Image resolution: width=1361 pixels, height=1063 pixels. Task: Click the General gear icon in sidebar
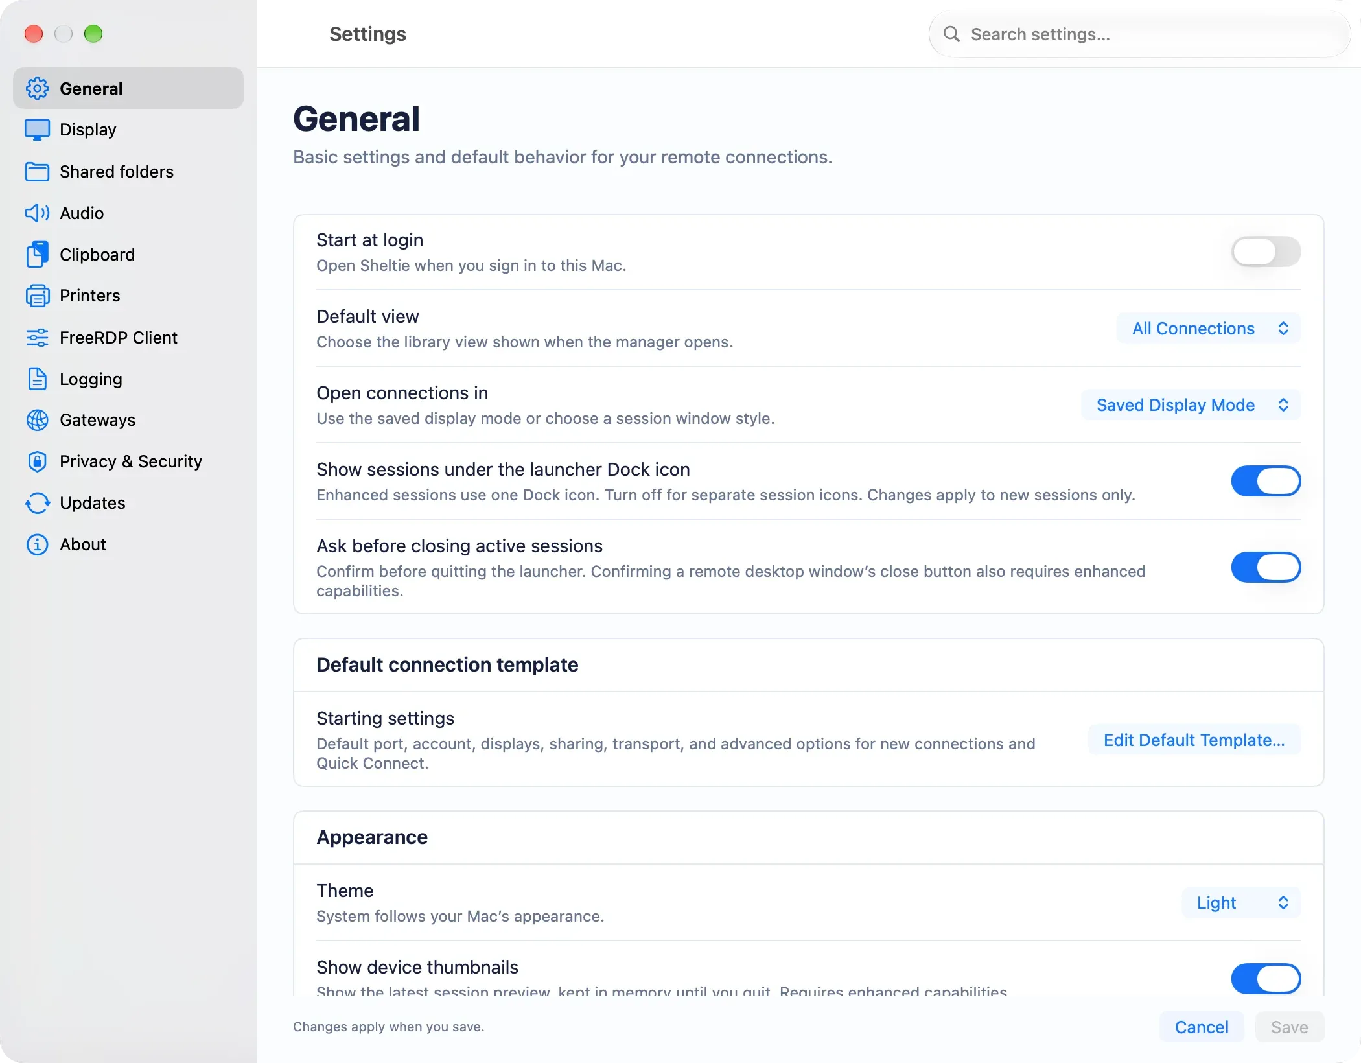click(38, 89)
